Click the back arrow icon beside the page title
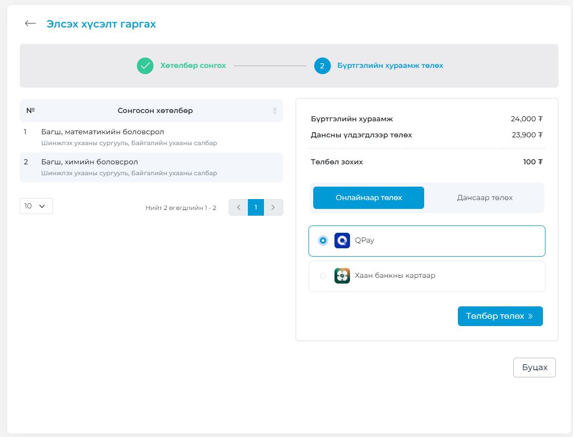 (30, 24)
